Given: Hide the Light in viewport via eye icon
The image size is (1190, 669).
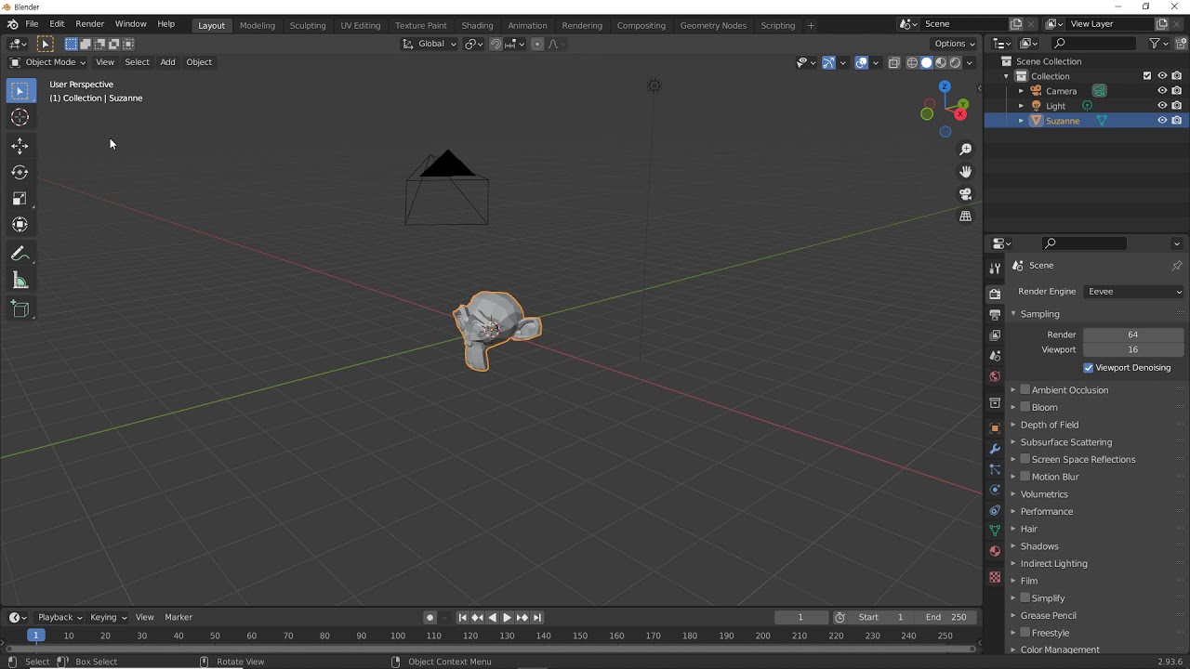Looking at the screenshot, I should click(1162, 106).
